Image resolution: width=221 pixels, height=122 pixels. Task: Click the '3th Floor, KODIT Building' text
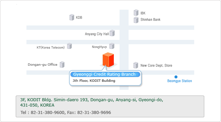point(94,81)
